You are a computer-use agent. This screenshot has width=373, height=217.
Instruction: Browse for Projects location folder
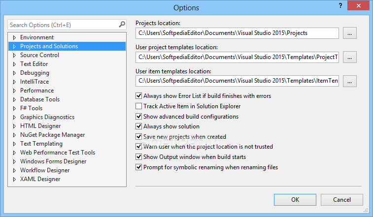[x=349, y=33]
